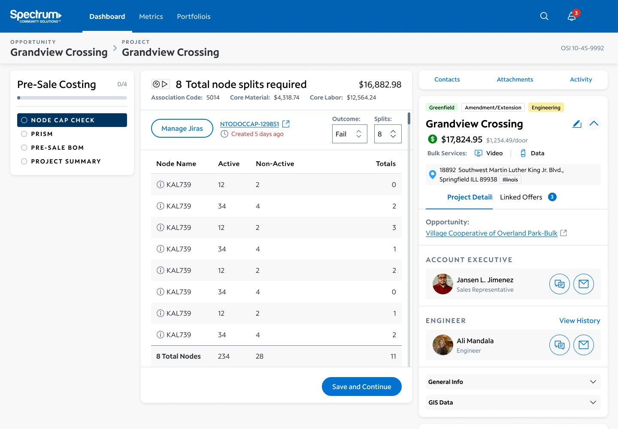
Task: Email Jansen L. Jimenez via envelope icon
Action: (x=583, y=284)
